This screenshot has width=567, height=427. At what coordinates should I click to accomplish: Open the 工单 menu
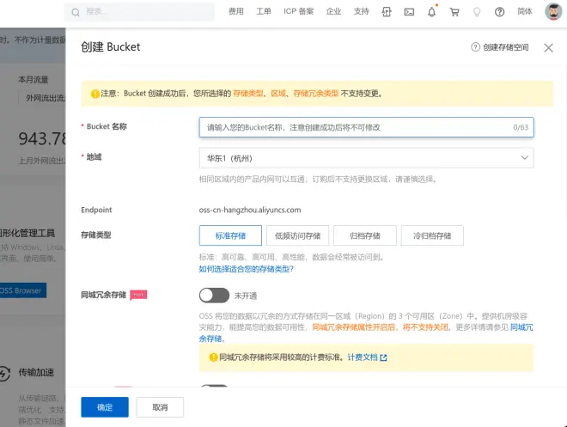264,11
